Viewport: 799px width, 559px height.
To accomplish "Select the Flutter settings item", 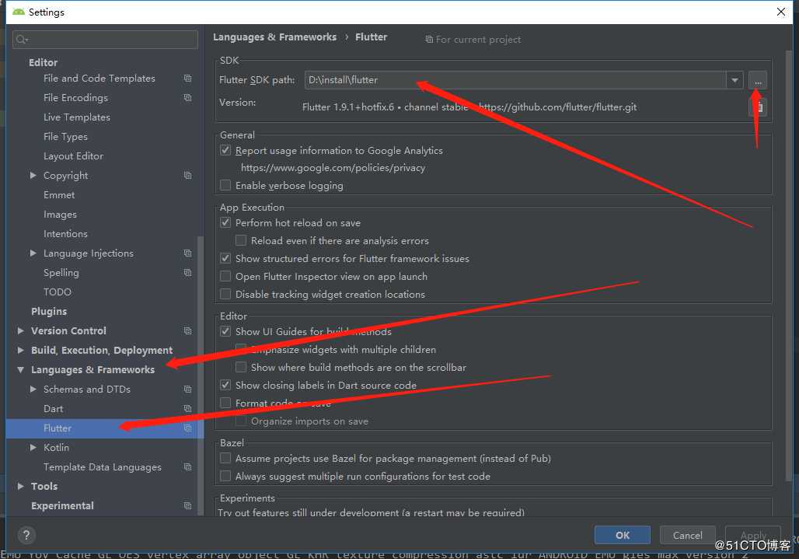I will [x=104, y=428].
